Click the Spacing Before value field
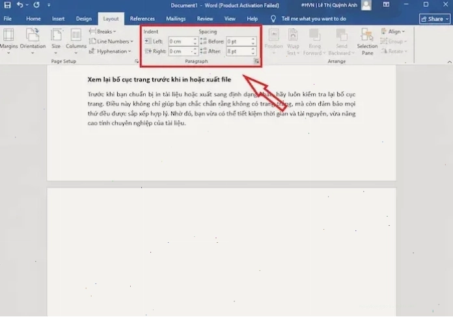Screen dimensions: 453x317 pos(238,41)
